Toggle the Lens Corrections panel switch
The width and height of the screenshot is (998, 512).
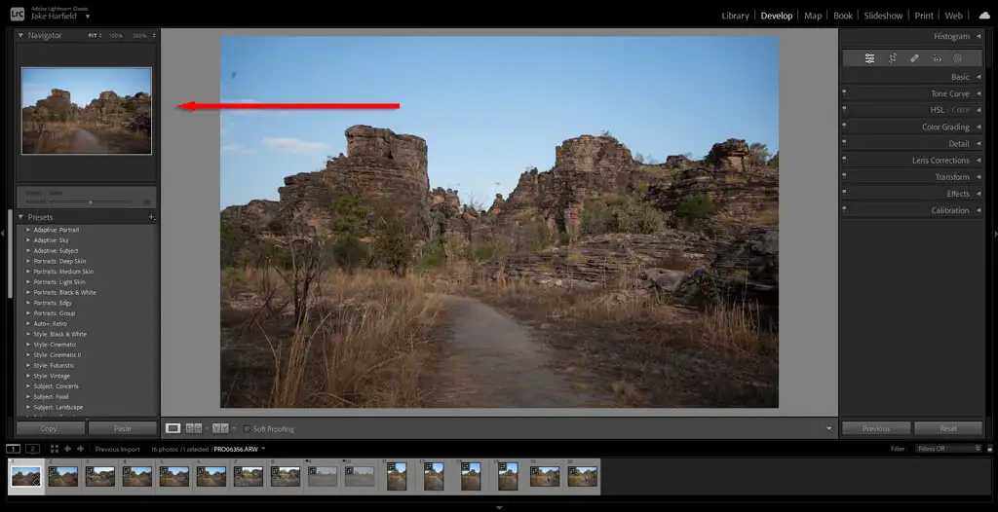[845, 161]
